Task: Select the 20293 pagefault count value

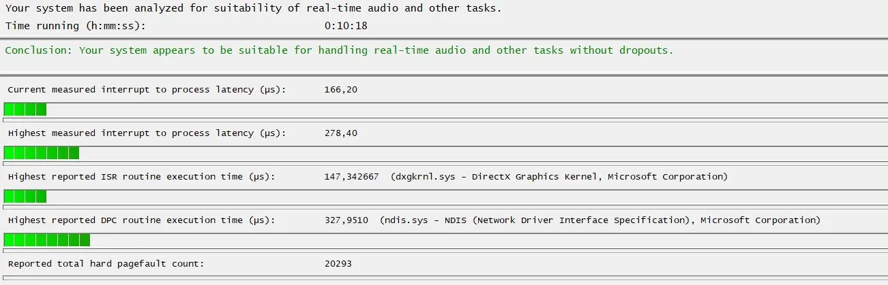Action: click(338, 264)
